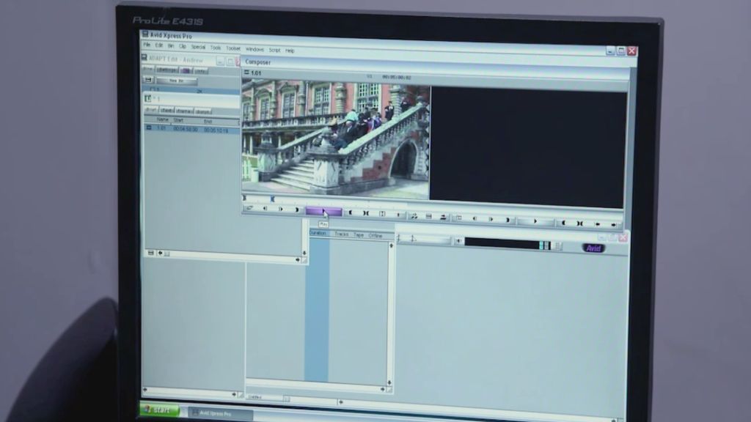The image size is (751, 422).
Task: Click the Name column header in the bin
Action: [x=163, y=119]
